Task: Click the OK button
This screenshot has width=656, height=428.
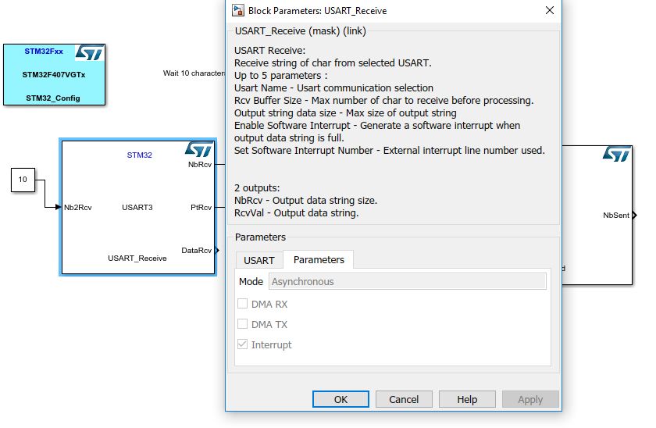Action: coord(340,399)
